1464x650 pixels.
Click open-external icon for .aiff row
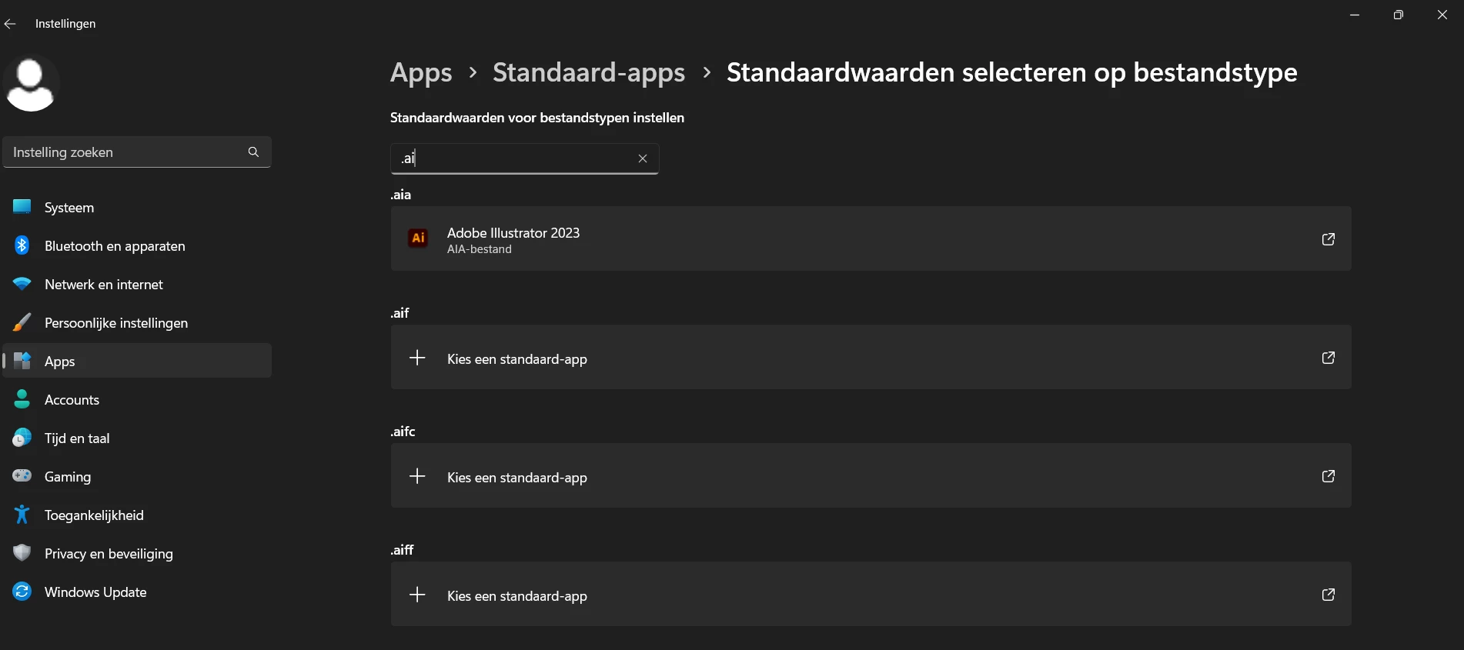1329,595
